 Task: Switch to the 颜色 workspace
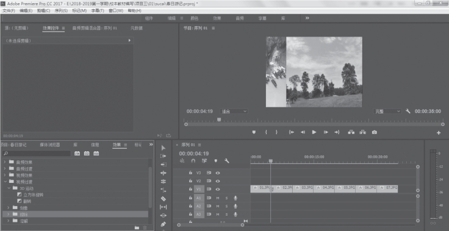[195, 18]
